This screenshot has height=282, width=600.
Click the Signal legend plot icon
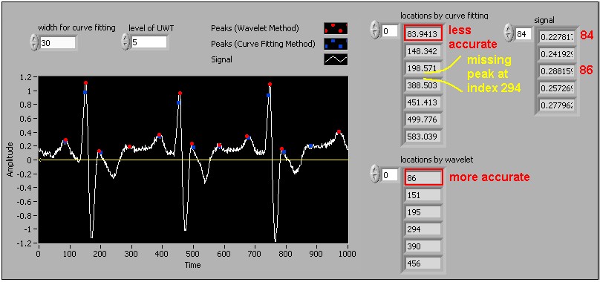click(336, 59)
